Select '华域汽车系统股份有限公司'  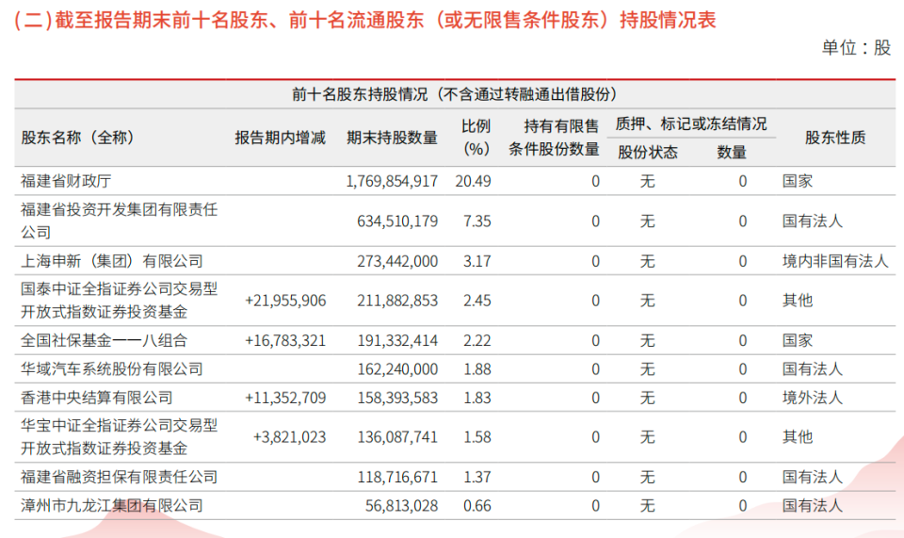point(112,369)
